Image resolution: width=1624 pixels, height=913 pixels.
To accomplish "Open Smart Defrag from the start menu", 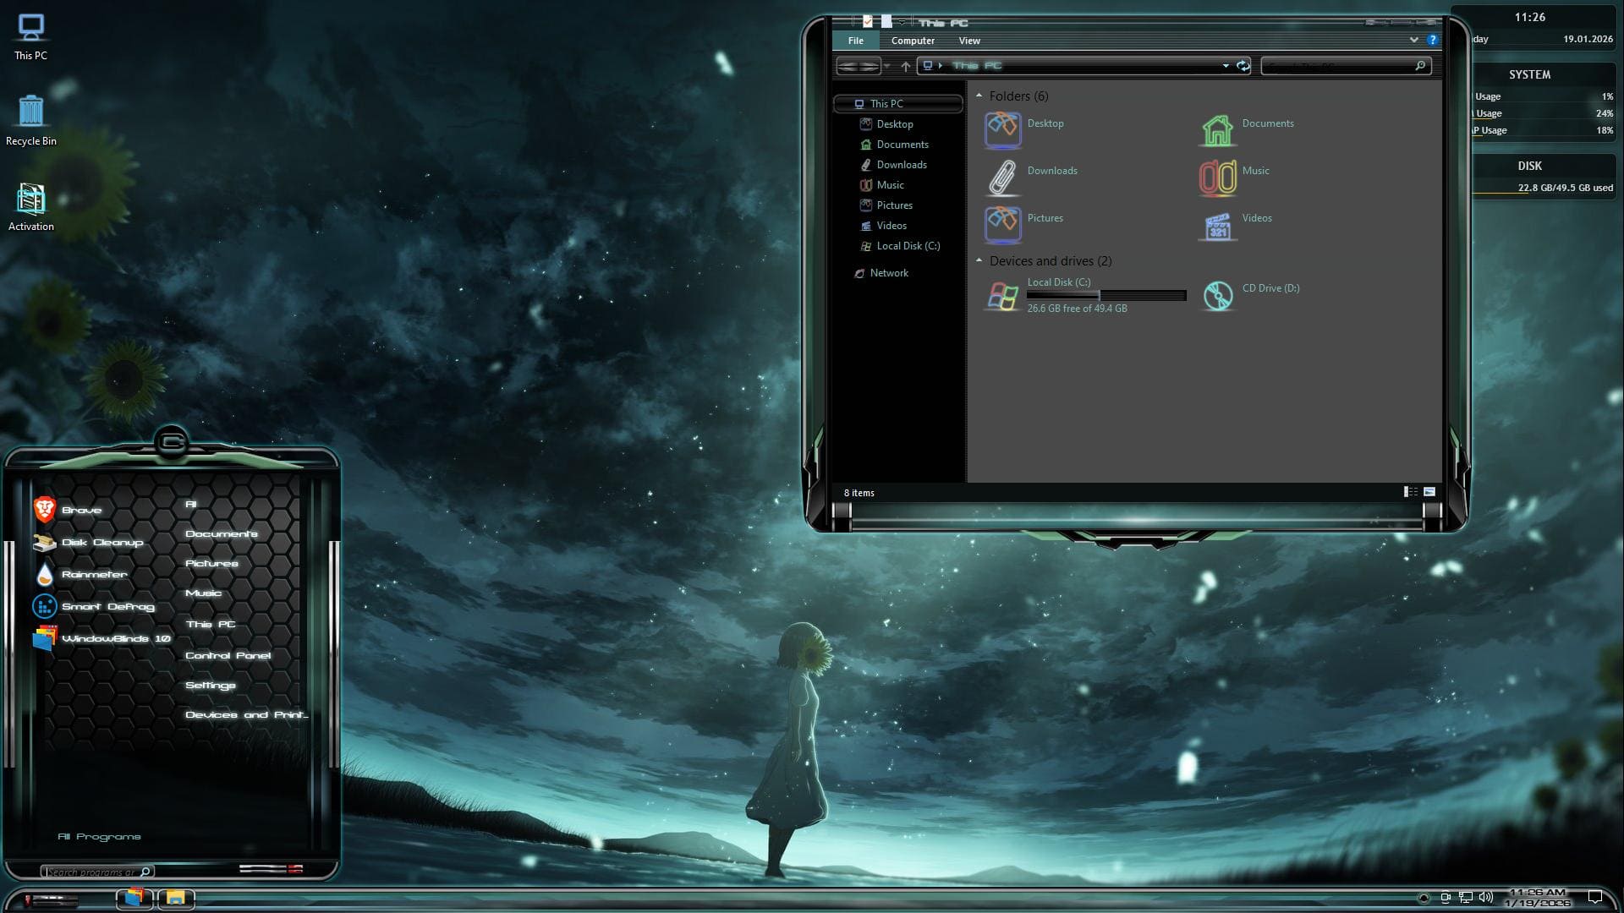I will [94, 607].
